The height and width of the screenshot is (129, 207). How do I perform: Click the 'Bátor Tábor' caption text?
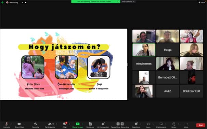point(34,84)
